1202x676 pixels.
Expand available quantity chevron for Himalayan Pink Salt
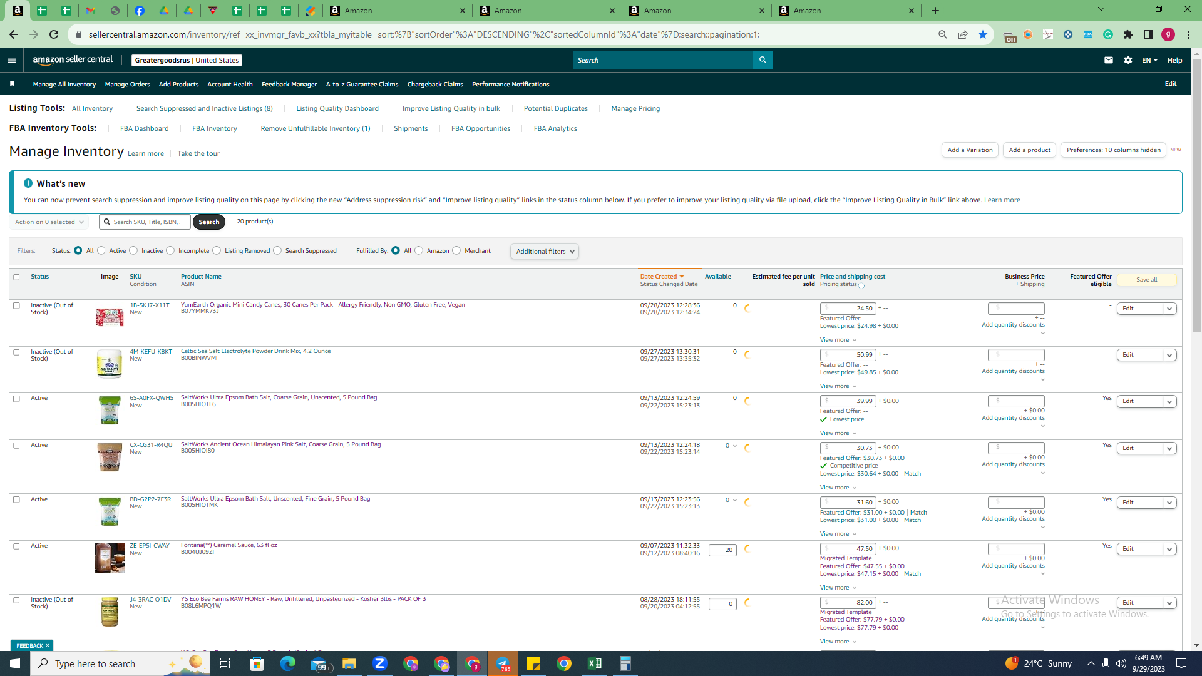tap(734, 446)
